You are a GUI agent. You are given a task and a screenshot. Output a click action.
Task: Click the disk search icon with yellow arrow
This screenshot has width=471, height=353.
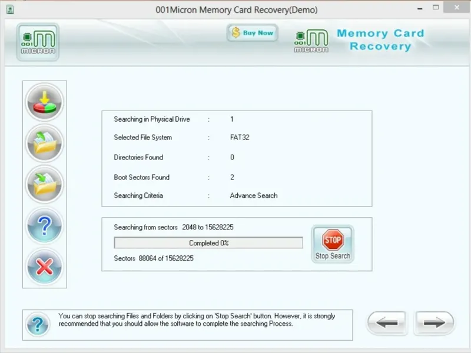45,102
